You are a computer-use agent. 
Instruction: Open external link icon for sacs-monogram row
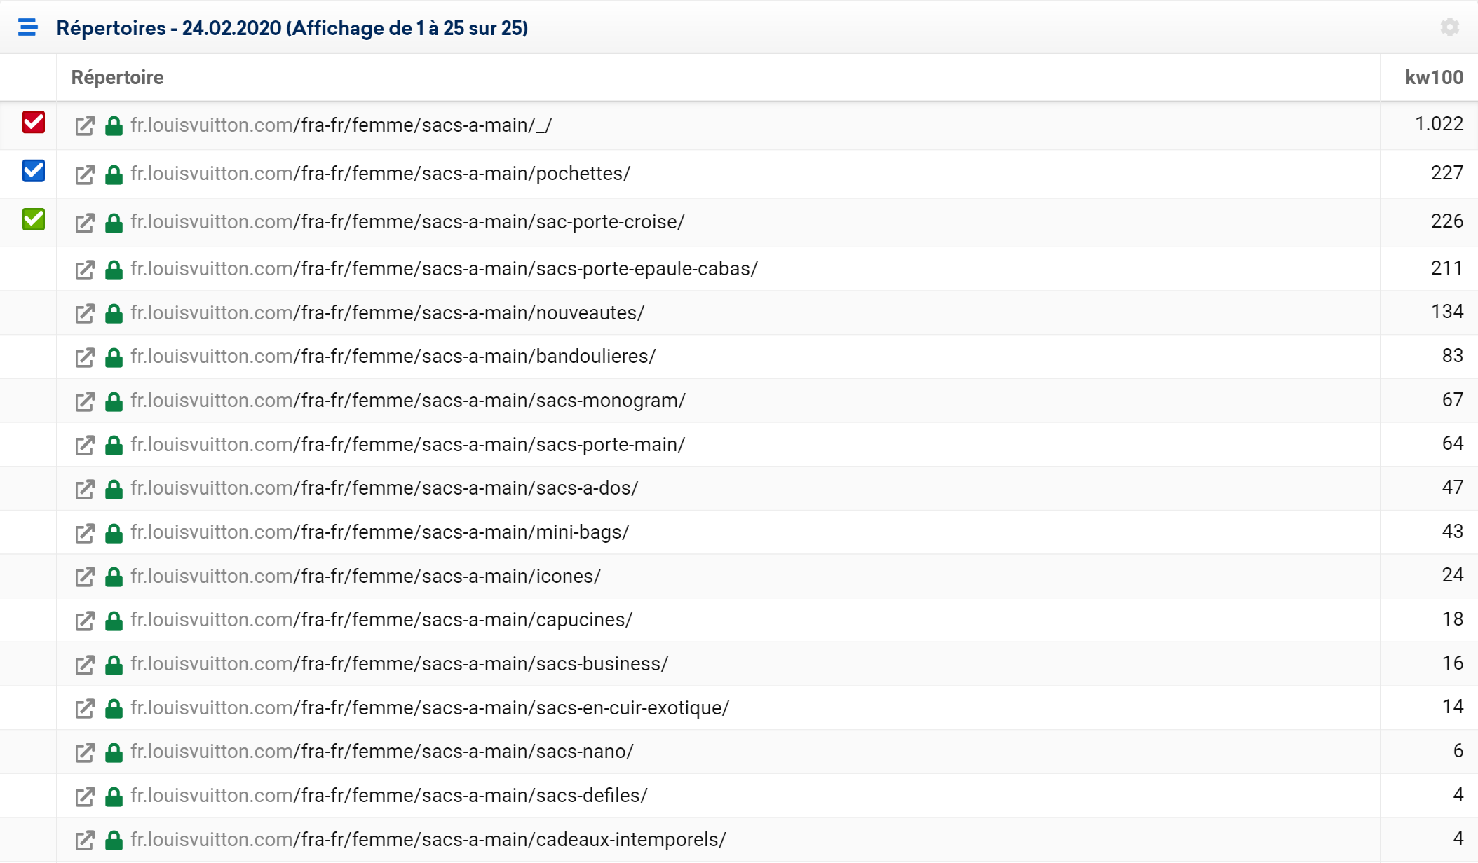point(85,401)
